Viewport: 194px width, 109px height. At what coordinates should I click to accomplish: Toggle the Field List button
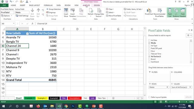click(x=170, y=13)
